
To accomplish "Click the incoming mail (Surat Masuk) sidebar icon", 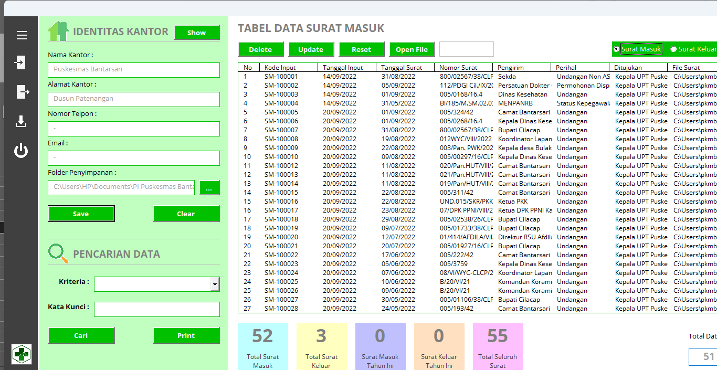I will [20, 62].
